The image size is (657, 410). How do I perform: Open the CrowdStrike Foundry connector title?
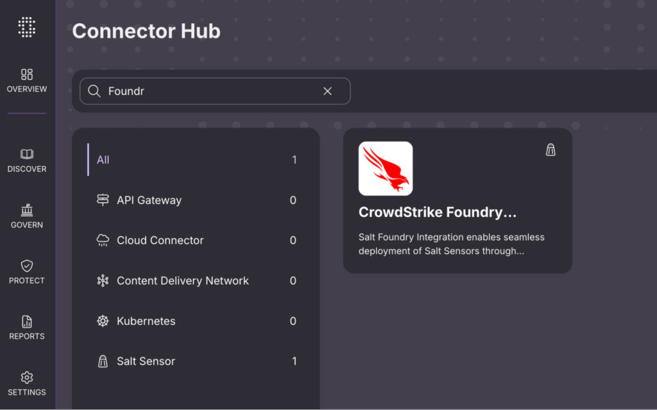437,212
